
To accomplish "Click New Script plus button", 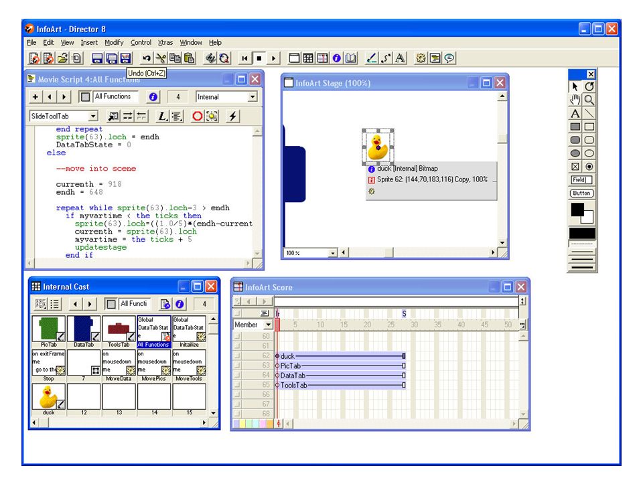I will [x=35, y=96].
